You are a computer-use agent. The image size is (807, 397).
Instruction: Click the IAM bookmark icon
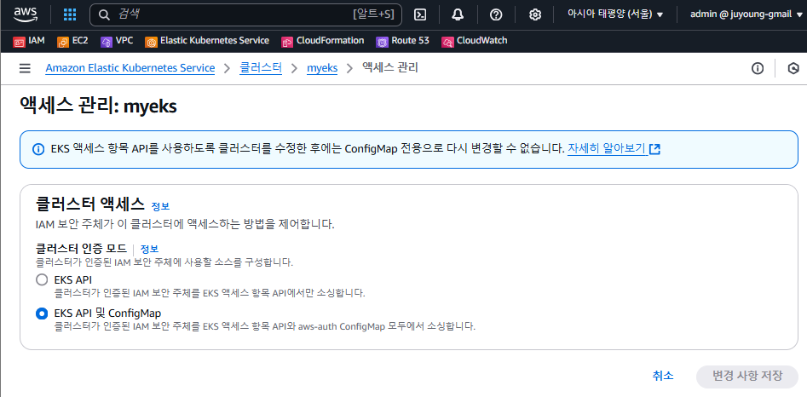pos(19,41)
